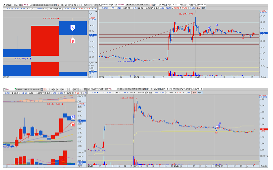Click speaker icon in top-right chart toolbar
Screen dimensions: 273x170
[112, 5]
